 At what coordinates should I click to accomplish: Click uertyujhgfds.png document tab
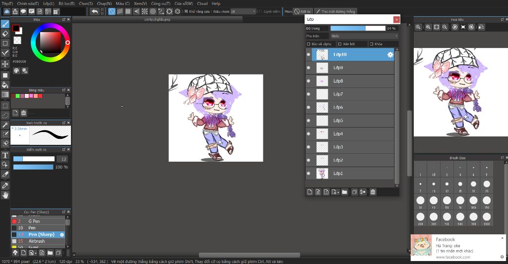(157, 19)
